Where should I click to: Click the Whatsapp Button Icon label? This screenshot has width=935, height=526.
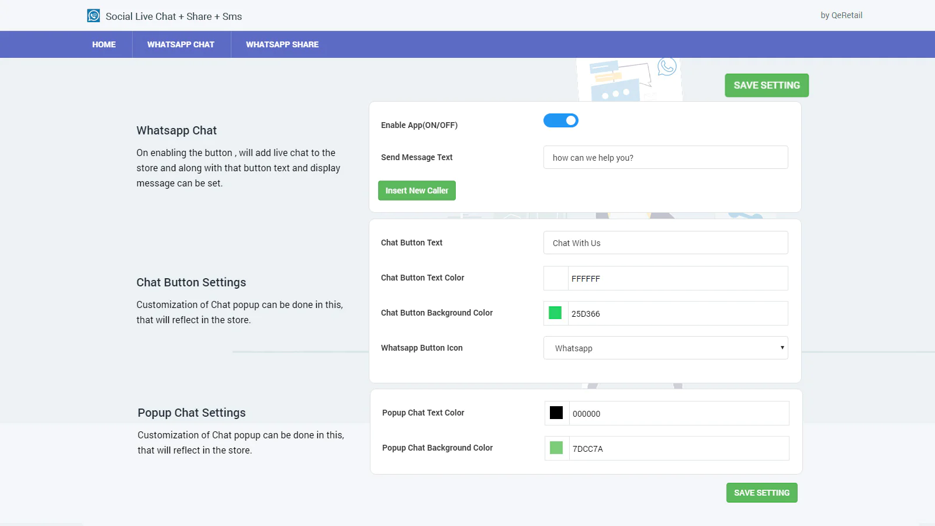421,348
